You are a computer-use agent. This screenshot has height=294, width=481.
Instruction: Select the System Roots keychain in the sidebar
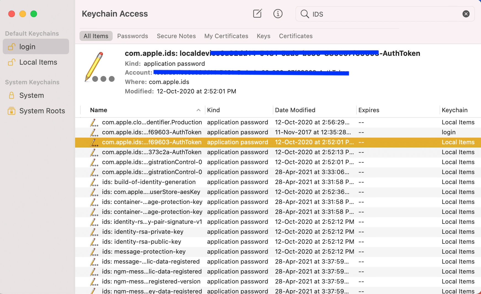tap(42, 111)
